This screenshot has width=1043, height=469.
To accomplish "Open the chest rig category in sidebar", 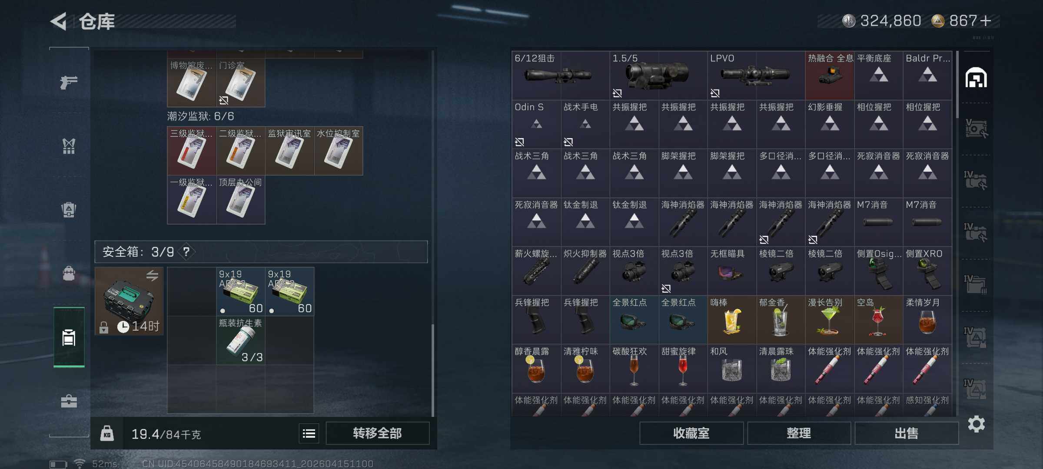I will coord(69,146).
